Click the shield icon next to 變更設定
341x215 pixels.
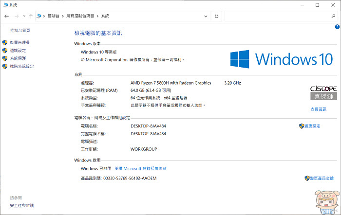[302, 126]
